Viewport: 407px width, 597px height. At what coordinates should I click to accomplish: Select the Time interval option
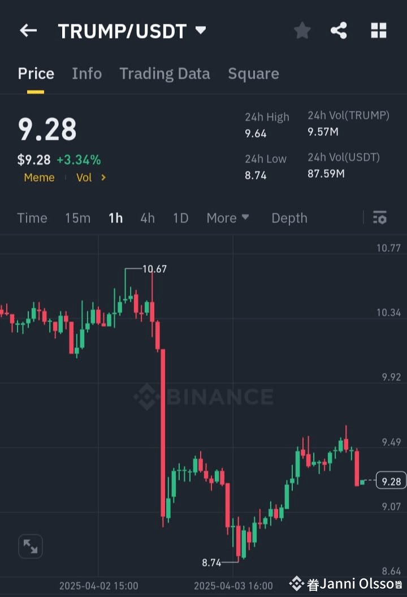[x=32, y=218]
